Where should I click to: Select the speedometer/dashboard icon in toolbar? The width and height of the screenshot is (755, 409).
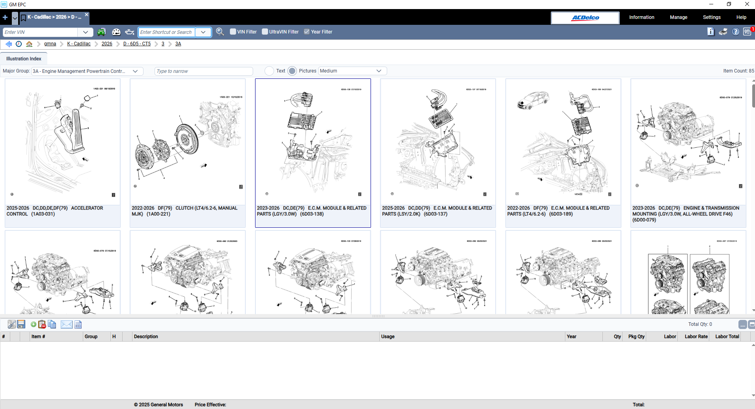(x=116, y=32)
